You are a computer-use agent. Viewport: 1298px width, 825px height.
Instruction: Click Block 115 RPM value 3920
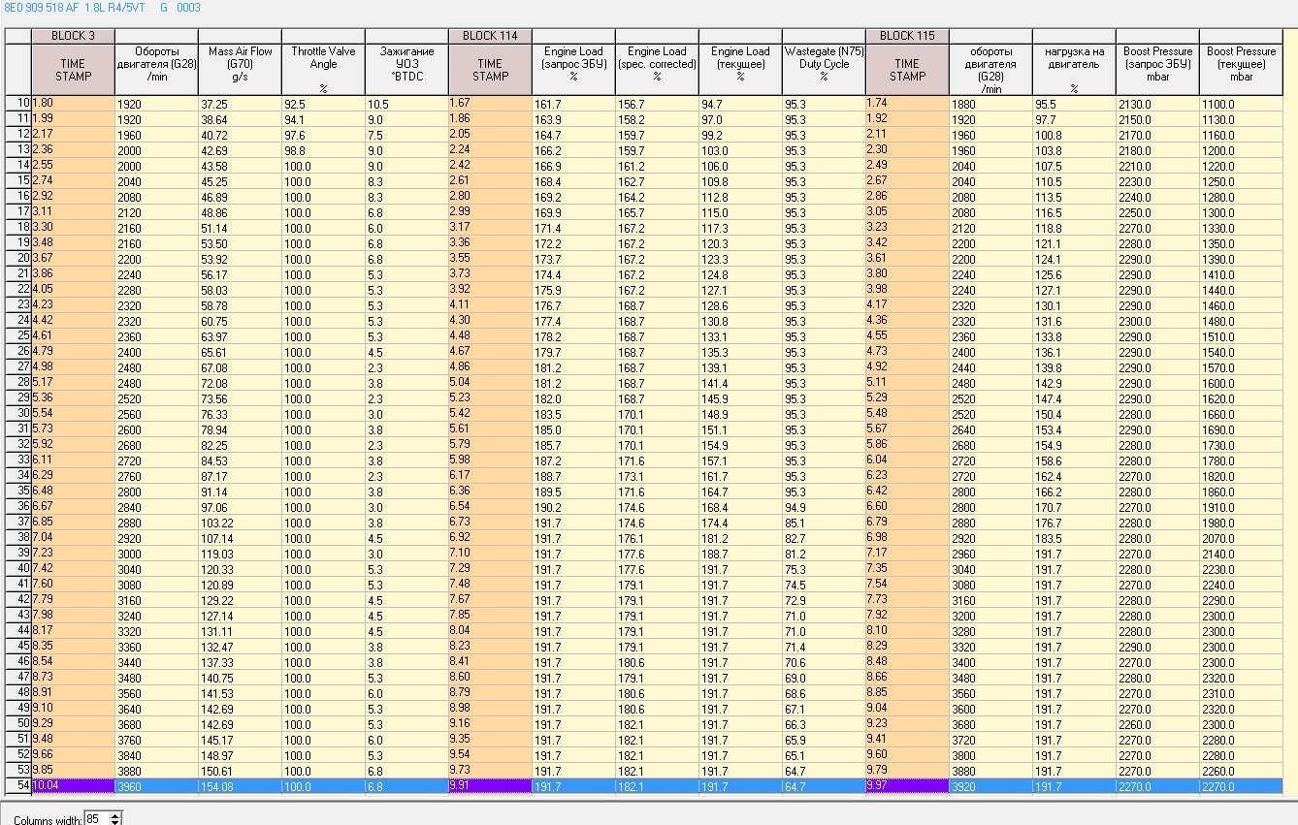[990, 786]
